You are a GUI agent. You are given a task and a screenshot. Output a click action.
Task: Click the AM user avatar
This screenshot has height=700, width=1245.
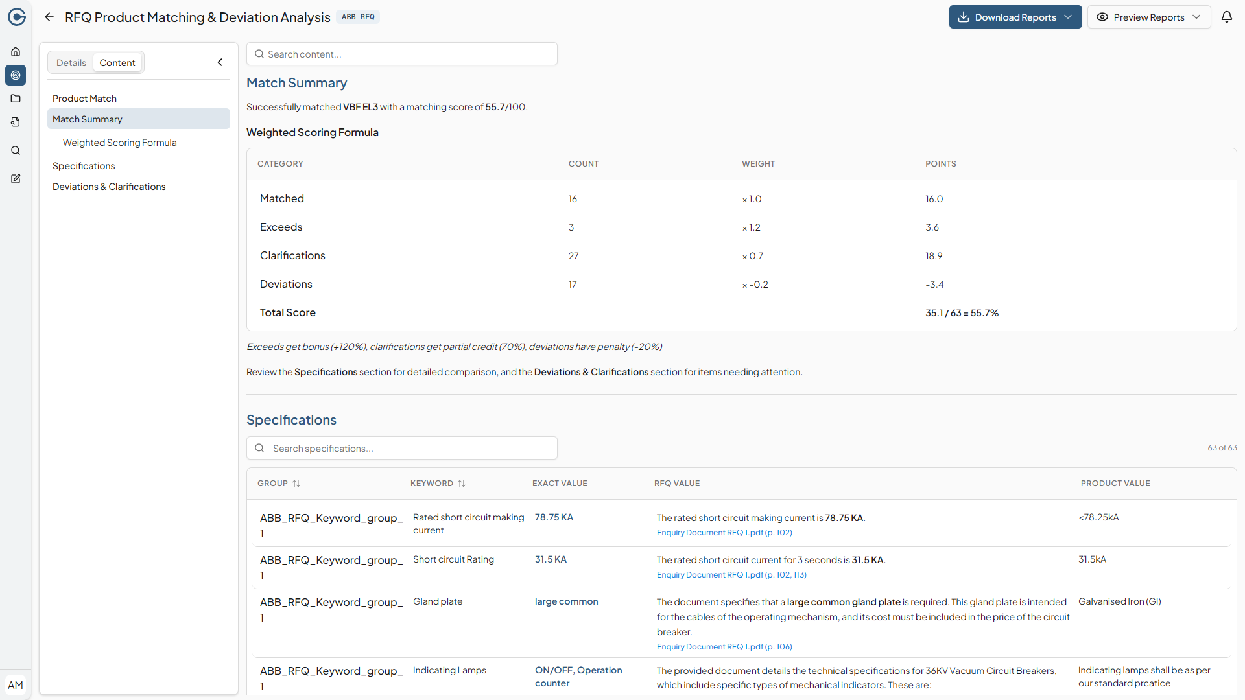pyautogui.click(x=16, y=685)
